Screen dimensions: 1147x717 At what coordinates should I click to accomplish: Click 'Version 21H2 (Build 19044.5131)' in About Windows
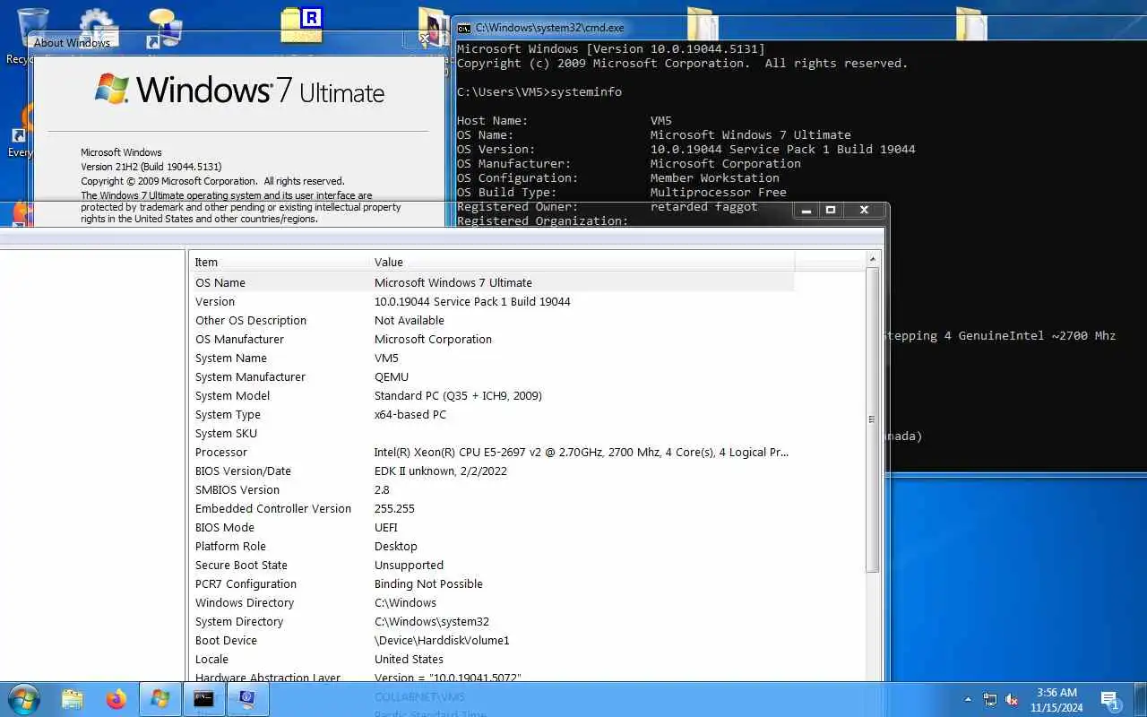151,167
